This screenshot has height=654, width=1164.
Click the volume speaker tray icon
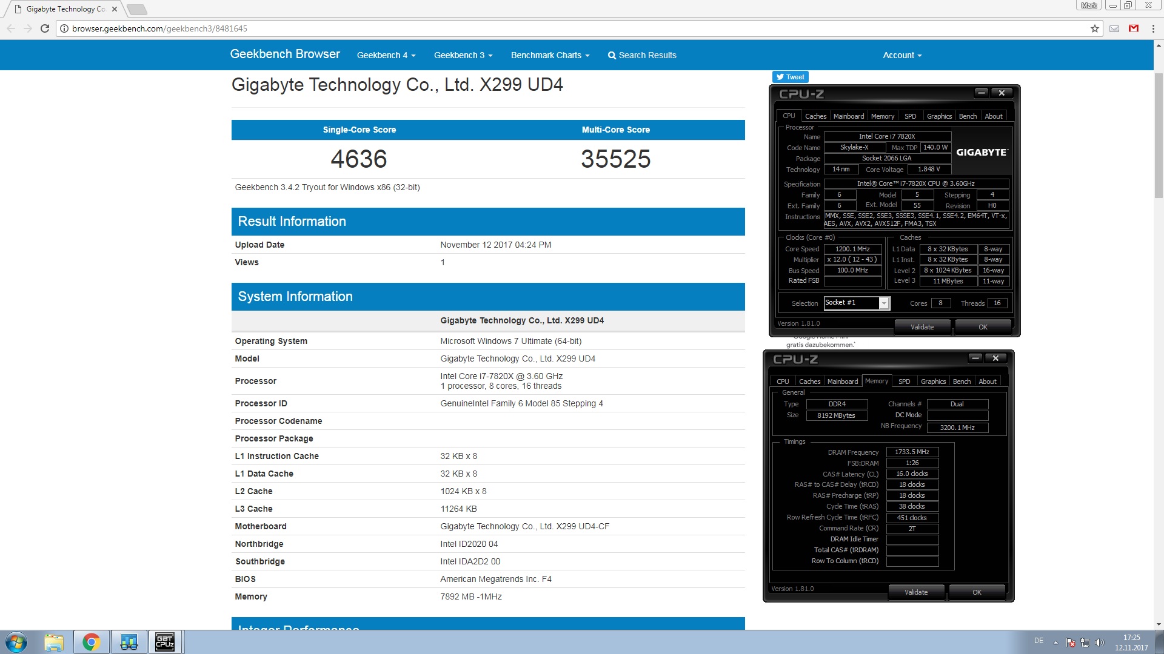coord(1100,642)
